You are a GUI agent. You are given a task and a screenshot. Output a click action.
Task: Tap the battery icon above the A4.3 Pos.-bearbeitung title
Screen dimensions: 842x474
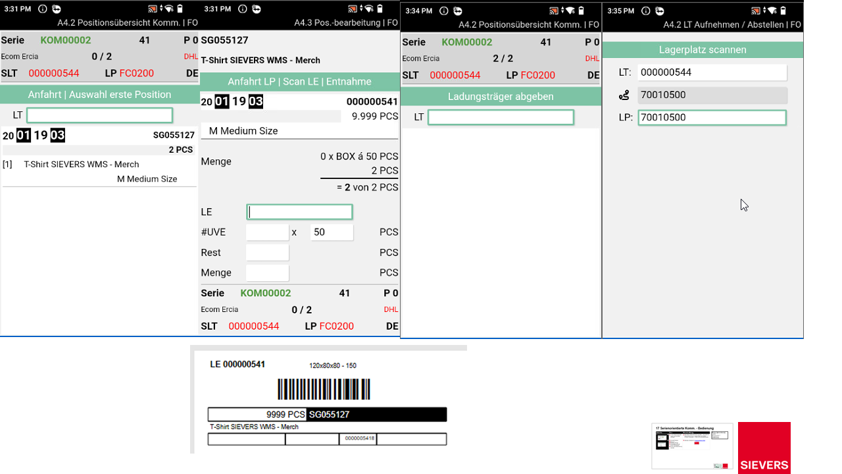380,9
